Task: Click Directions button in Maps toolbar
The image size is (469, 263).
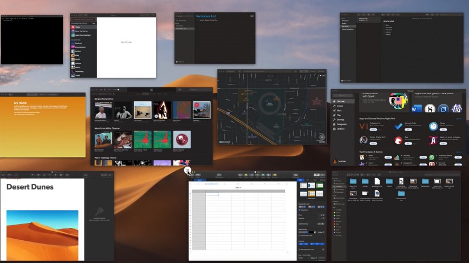Action: coord(231,71)
